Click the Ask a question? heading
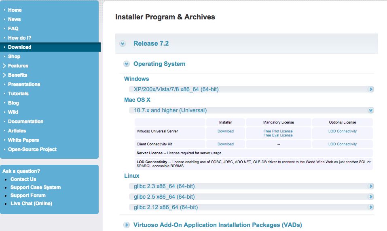 [x=21, y=171]
